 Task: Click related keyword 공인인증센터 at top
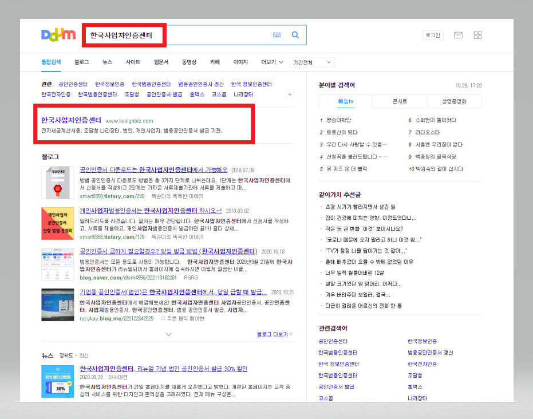[x=73, y=84]
